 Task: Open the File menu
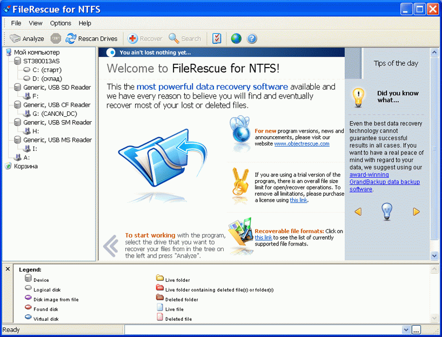tap(16, 23)
